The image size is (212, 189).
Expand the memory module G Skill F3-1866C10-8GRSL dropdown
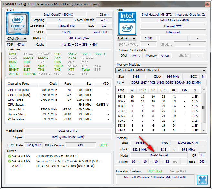(x=161, y=70)
